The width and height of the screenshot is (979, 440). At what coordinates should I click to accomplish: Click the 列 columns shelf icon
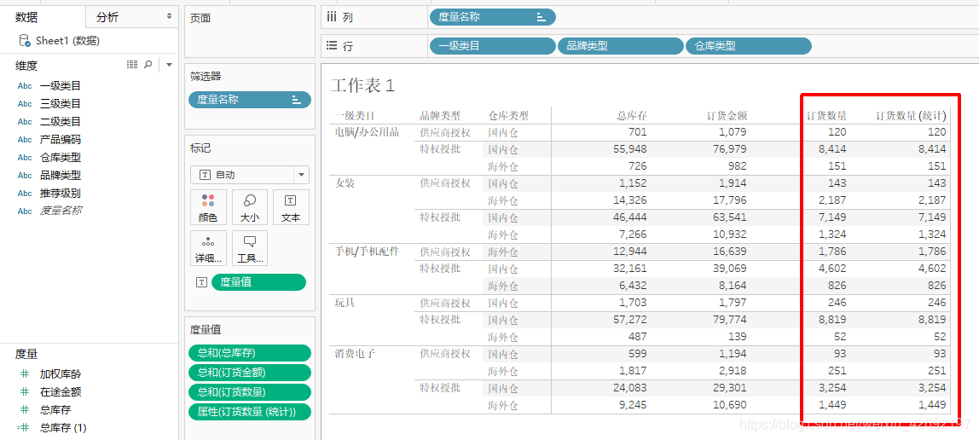pos(332,17)
